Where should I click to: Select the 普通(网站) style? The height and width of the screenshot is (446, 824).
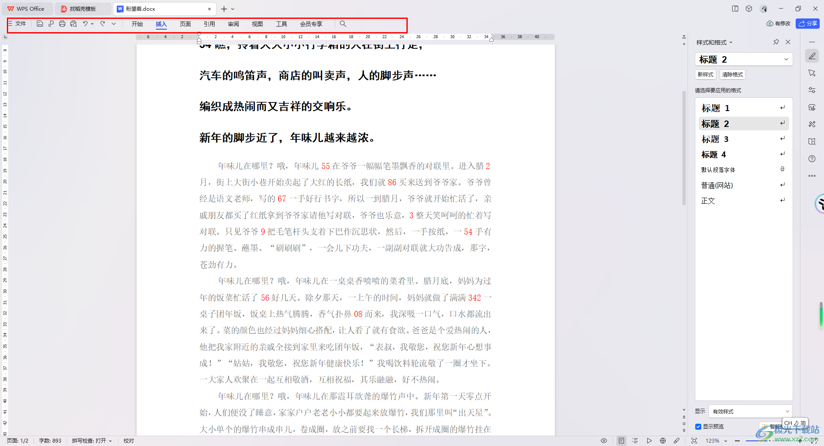tap(744, 185)
